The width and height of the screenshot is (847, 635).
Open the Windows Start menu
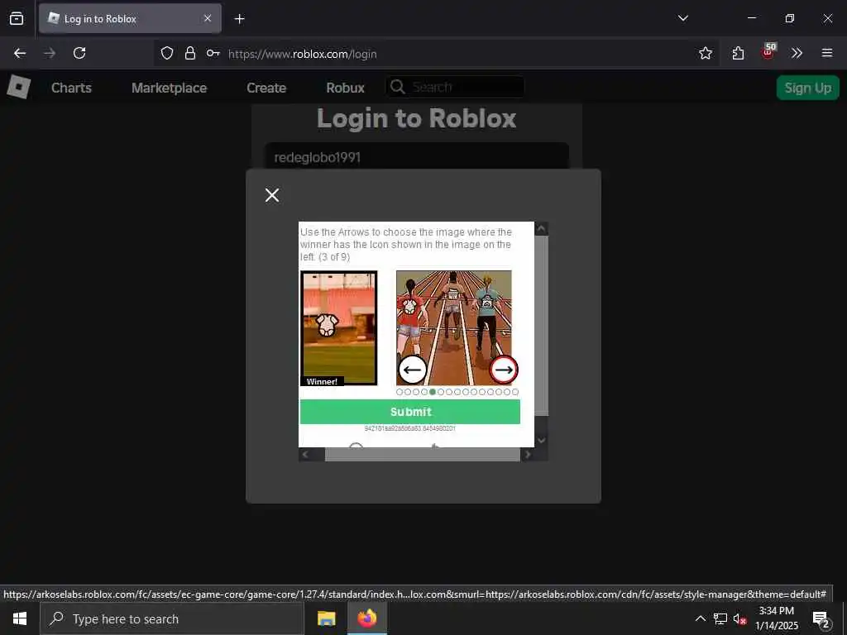pyautogui.click(x=20, y=618)
